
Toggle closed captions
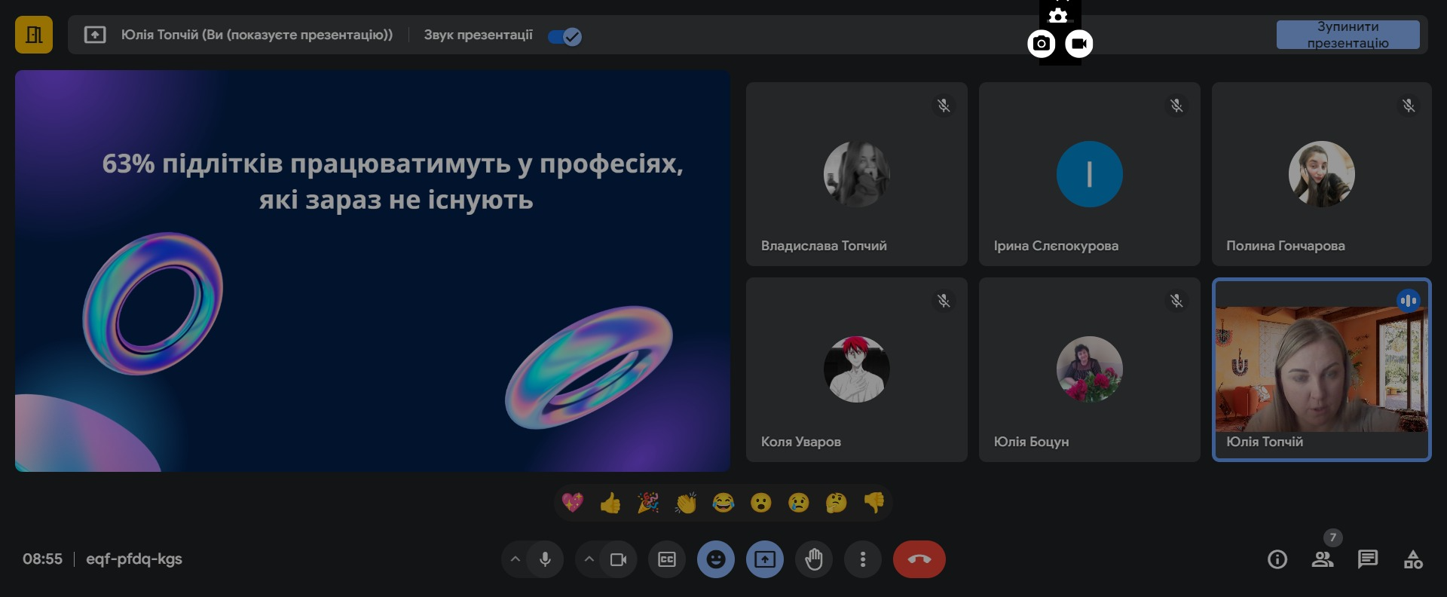667,559
